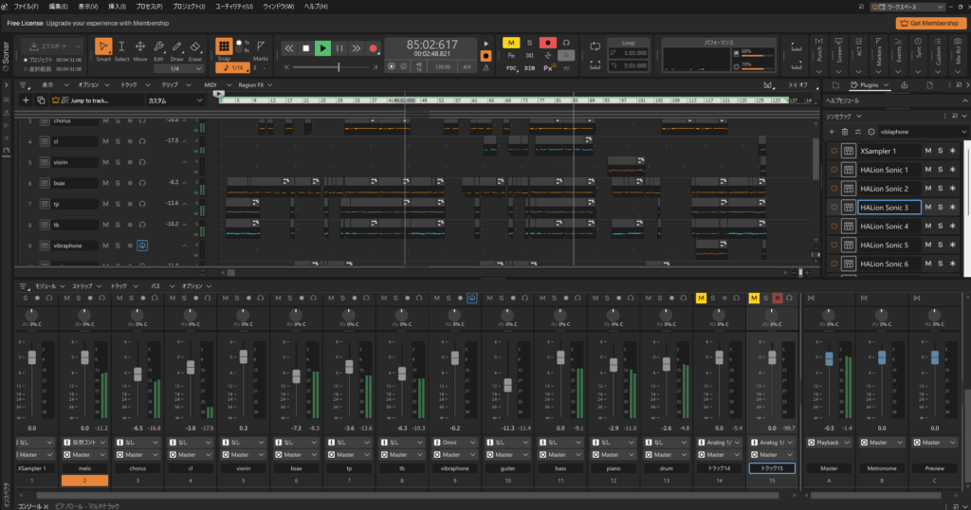Image resolution: width=971 pixels, height=510 pixels.
Task: Click the Master bus volume fader
Action: click(x=829, y=358)
